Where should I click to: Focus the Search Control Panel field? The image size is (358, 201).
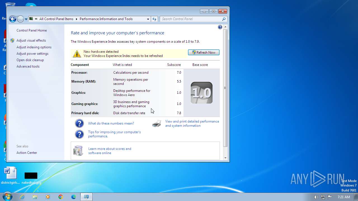(x=193, y=19)
